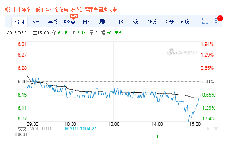Click the down triangle indicator arrow
This screenshot has width=227, height=145.
click(216, 128)
